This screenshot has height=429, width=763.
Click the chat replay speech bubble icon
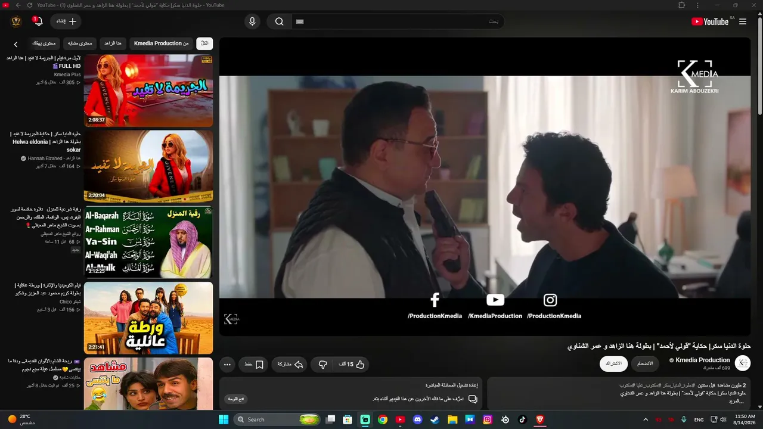pos(473,399)
